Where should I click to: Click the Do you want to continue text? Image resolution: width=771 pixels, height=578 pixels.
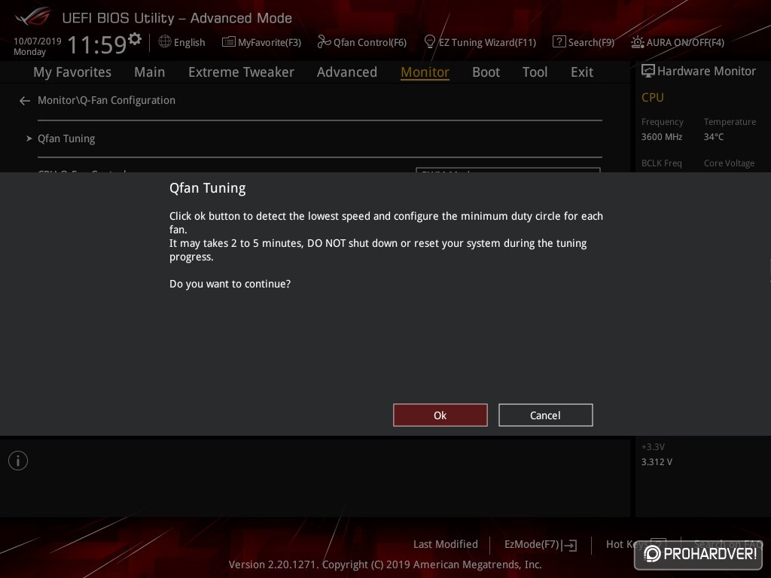[230, 284]
